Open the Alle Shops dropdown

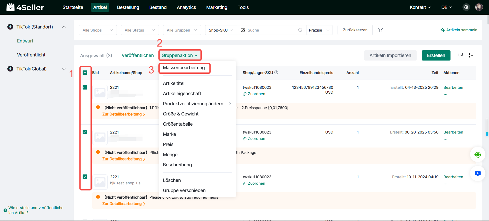(x=98, y=30)
